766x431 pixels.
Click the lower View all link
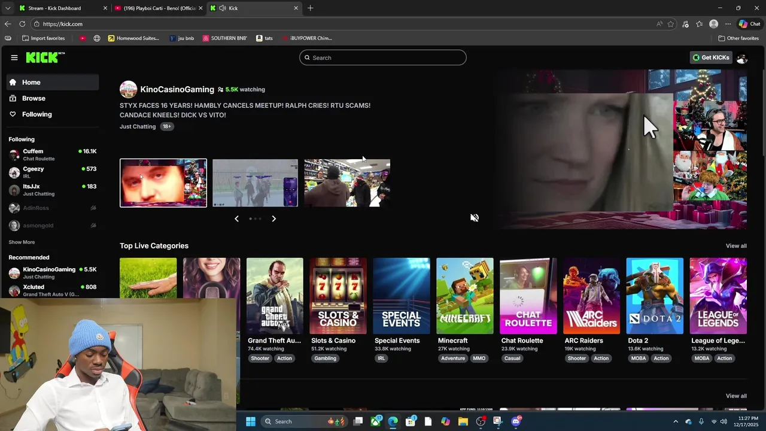(736, 396)
